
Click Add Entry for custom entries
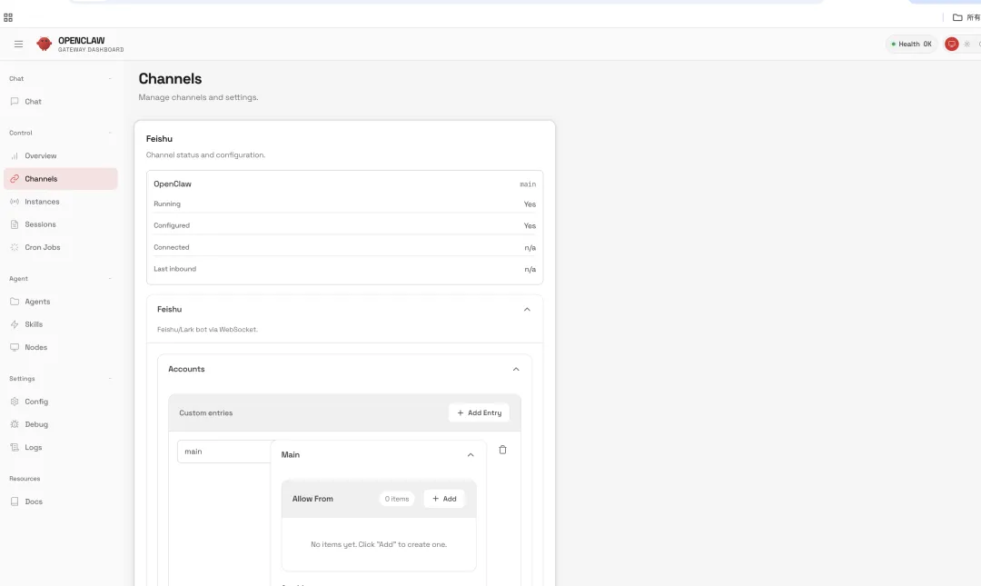(480, 412)
